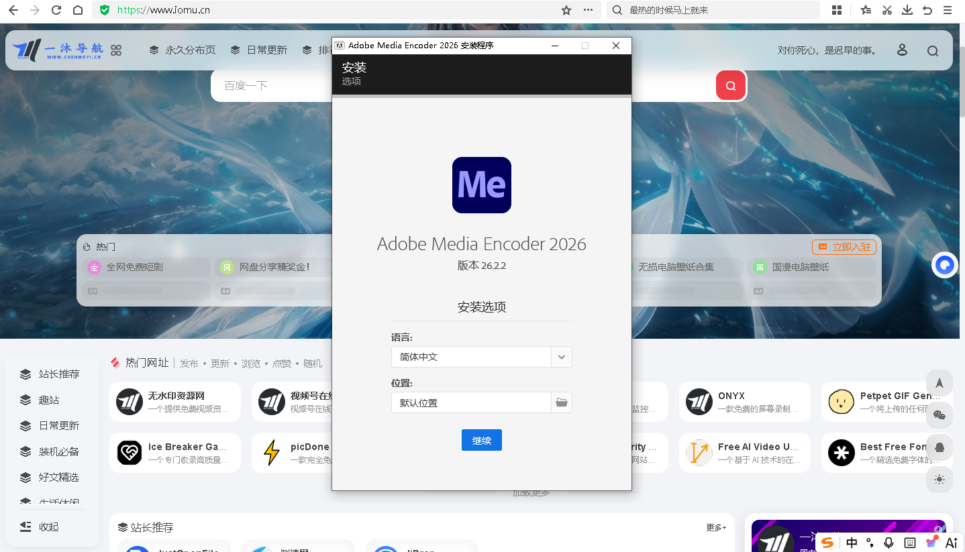
Task: Open the 全网免费短剧 hot link
Action: coord(146,267)
